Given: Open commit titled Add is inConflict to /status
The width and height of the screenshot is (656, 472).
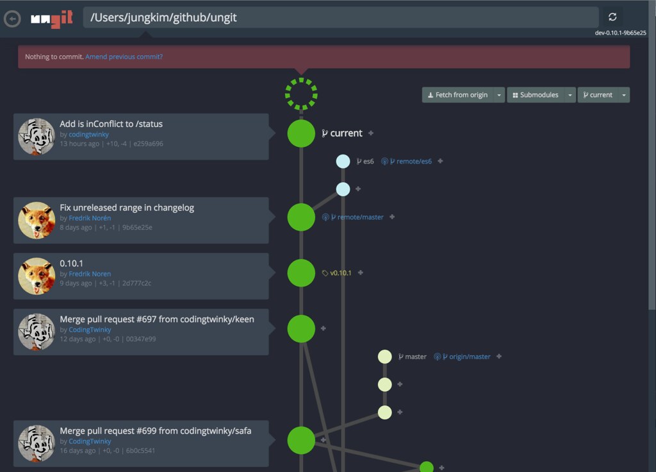Looking at the screenshot, I should (x=111, y=124).
